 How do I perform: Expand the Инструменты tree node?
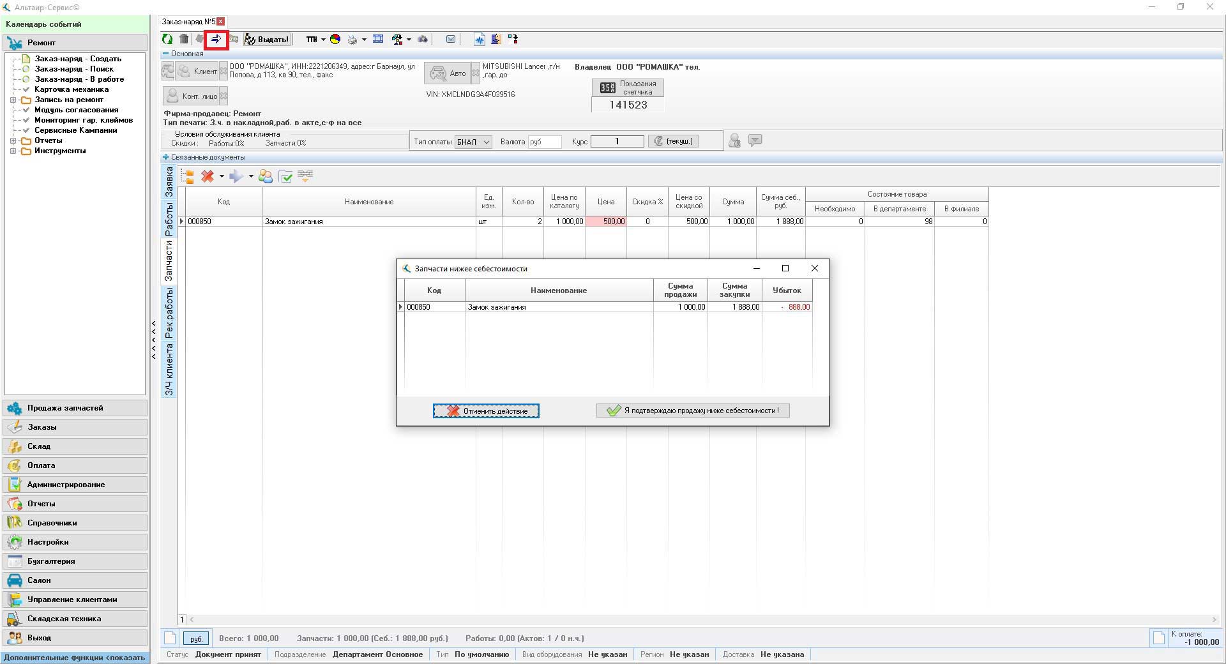(x=13, y=151)
